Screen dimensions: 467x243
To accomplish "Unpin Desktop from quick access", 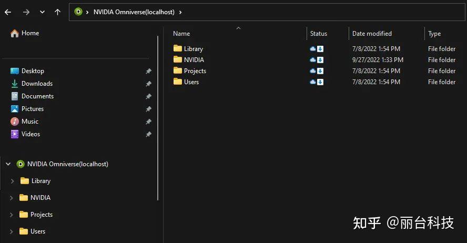I will (x=148, y=71).
